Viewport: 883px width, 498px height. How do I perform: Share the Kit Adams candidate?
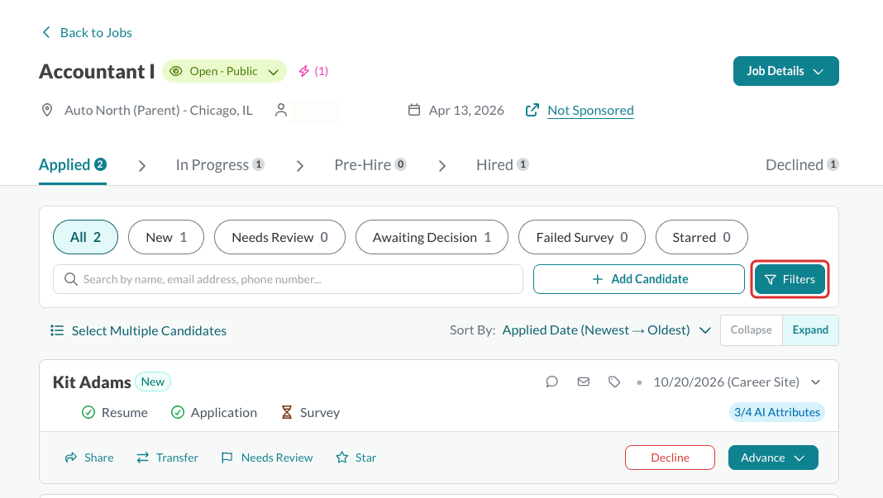(89, 458)
